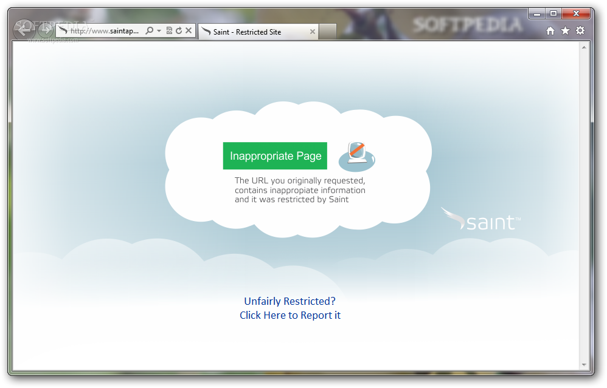Click the Unfairly Restricted? link

pyautogui.click(x=290, y=301)
